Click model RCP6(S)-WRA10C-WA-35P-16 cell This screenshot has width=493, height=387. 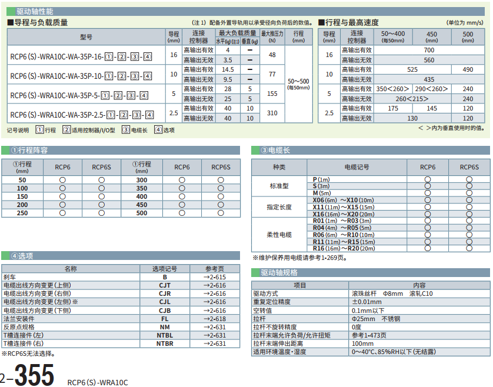[86, 55]
